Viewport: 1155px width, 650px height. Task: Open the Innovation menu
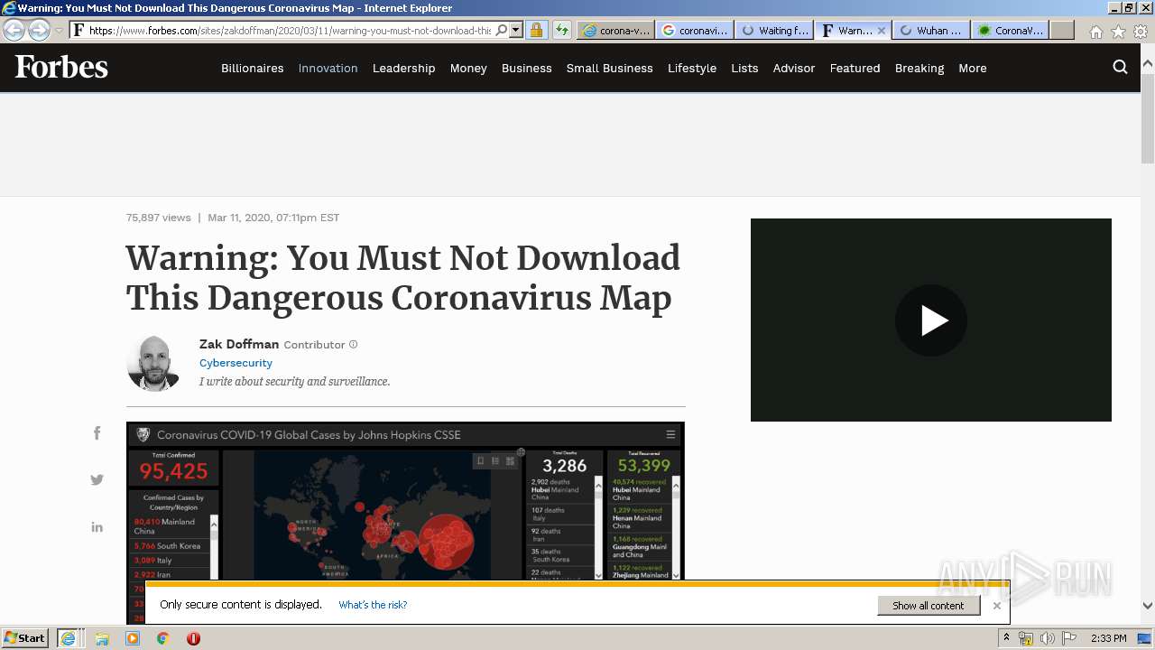[x=328, y=68]
